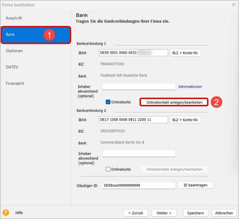
Task: Click the ID beantragen button
Action: click(x=195, y=185)
